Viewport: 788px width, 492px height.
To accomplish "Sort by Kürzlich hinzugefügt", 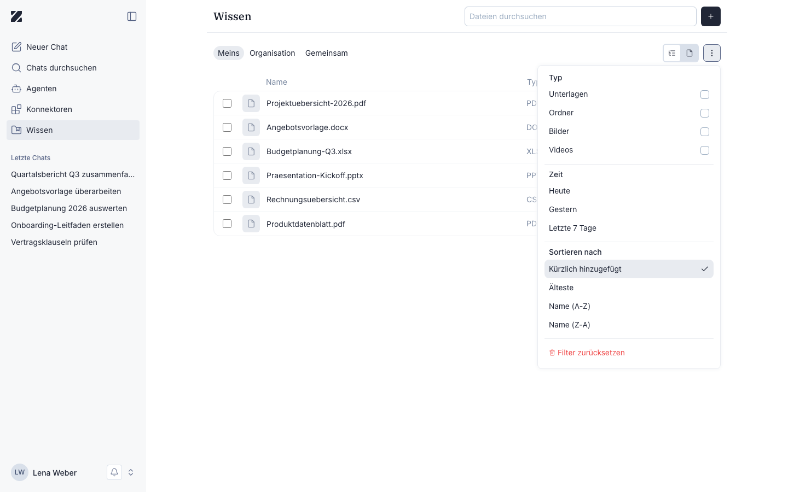I will pos(629,269).
